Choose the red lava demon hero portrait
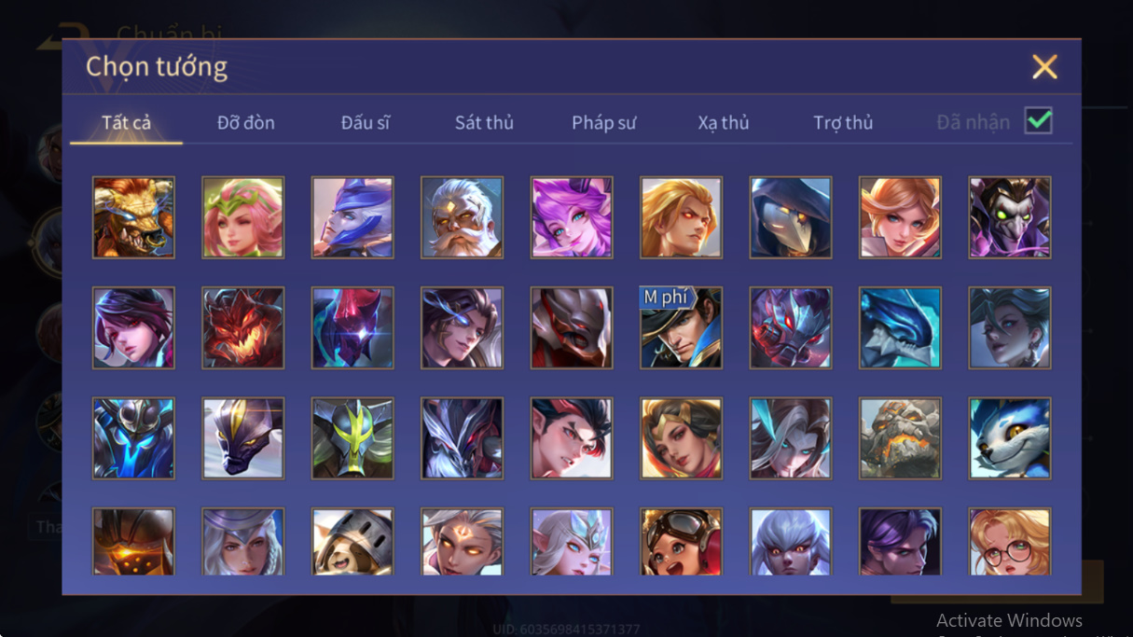This screenshot has height=637, width=1133. [x=242, y=327]
